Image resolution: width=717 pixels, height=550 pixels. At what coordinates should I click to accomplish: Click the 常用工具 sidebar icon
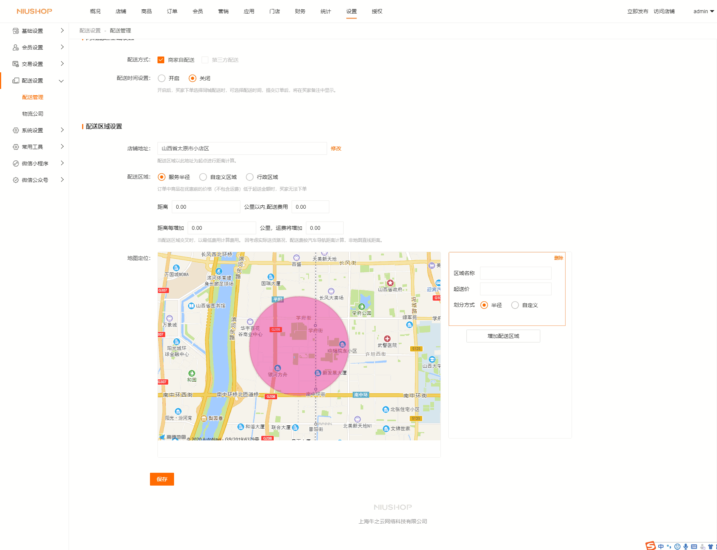pyautogui.click(x=16, y=147)
